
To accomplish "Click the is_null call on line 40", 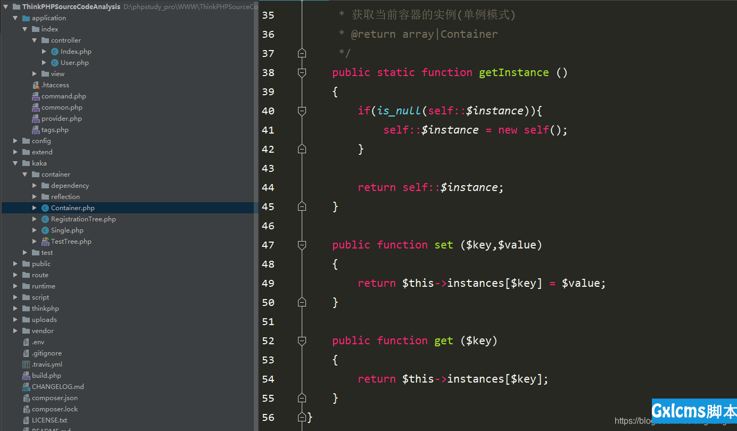I will 399,111.
